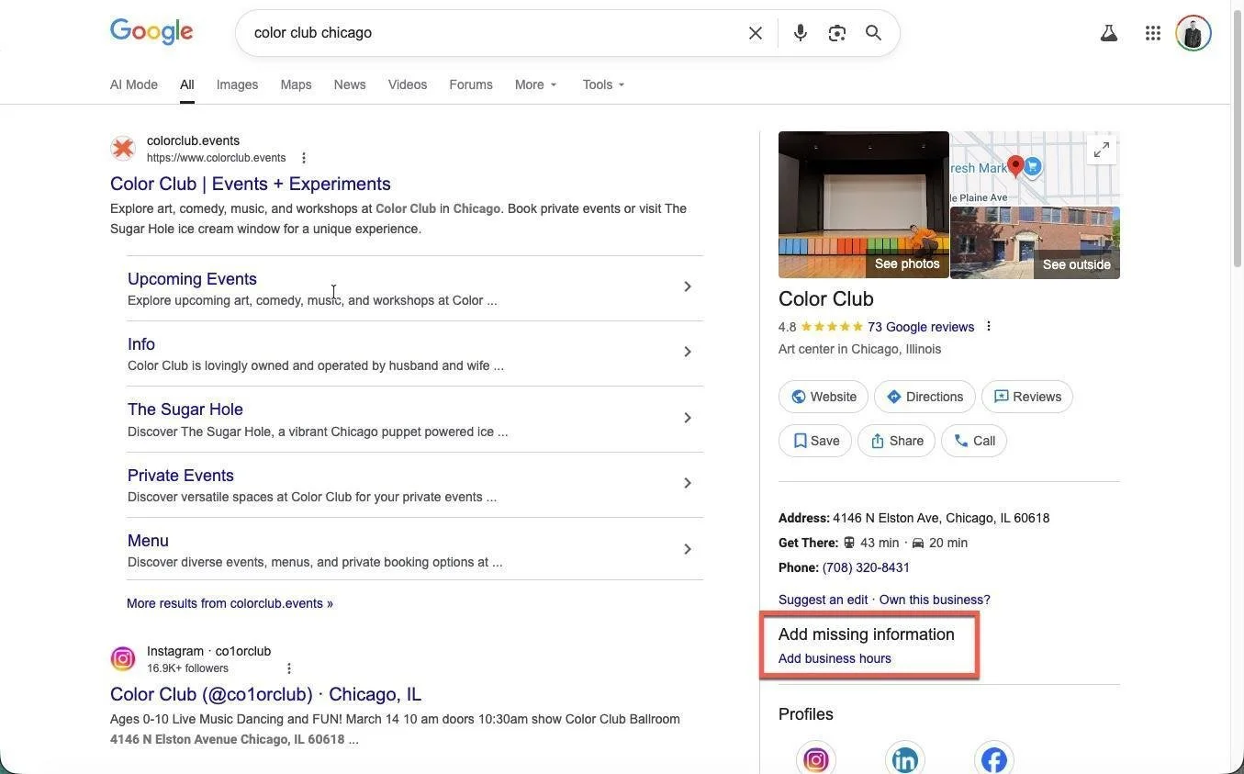Click the See outside street view thumbnail
The width and height of the screenshot is (1244, 774).
1036,243
